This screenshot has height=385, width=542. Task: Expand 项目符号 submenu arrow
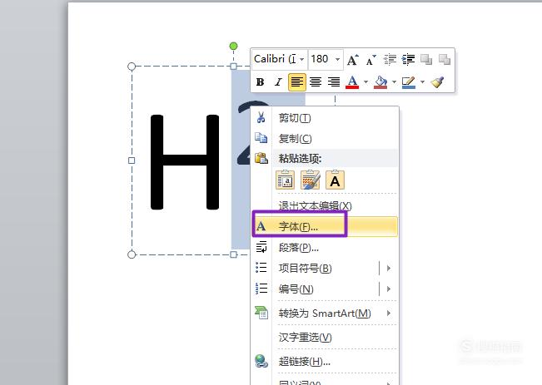389,269
